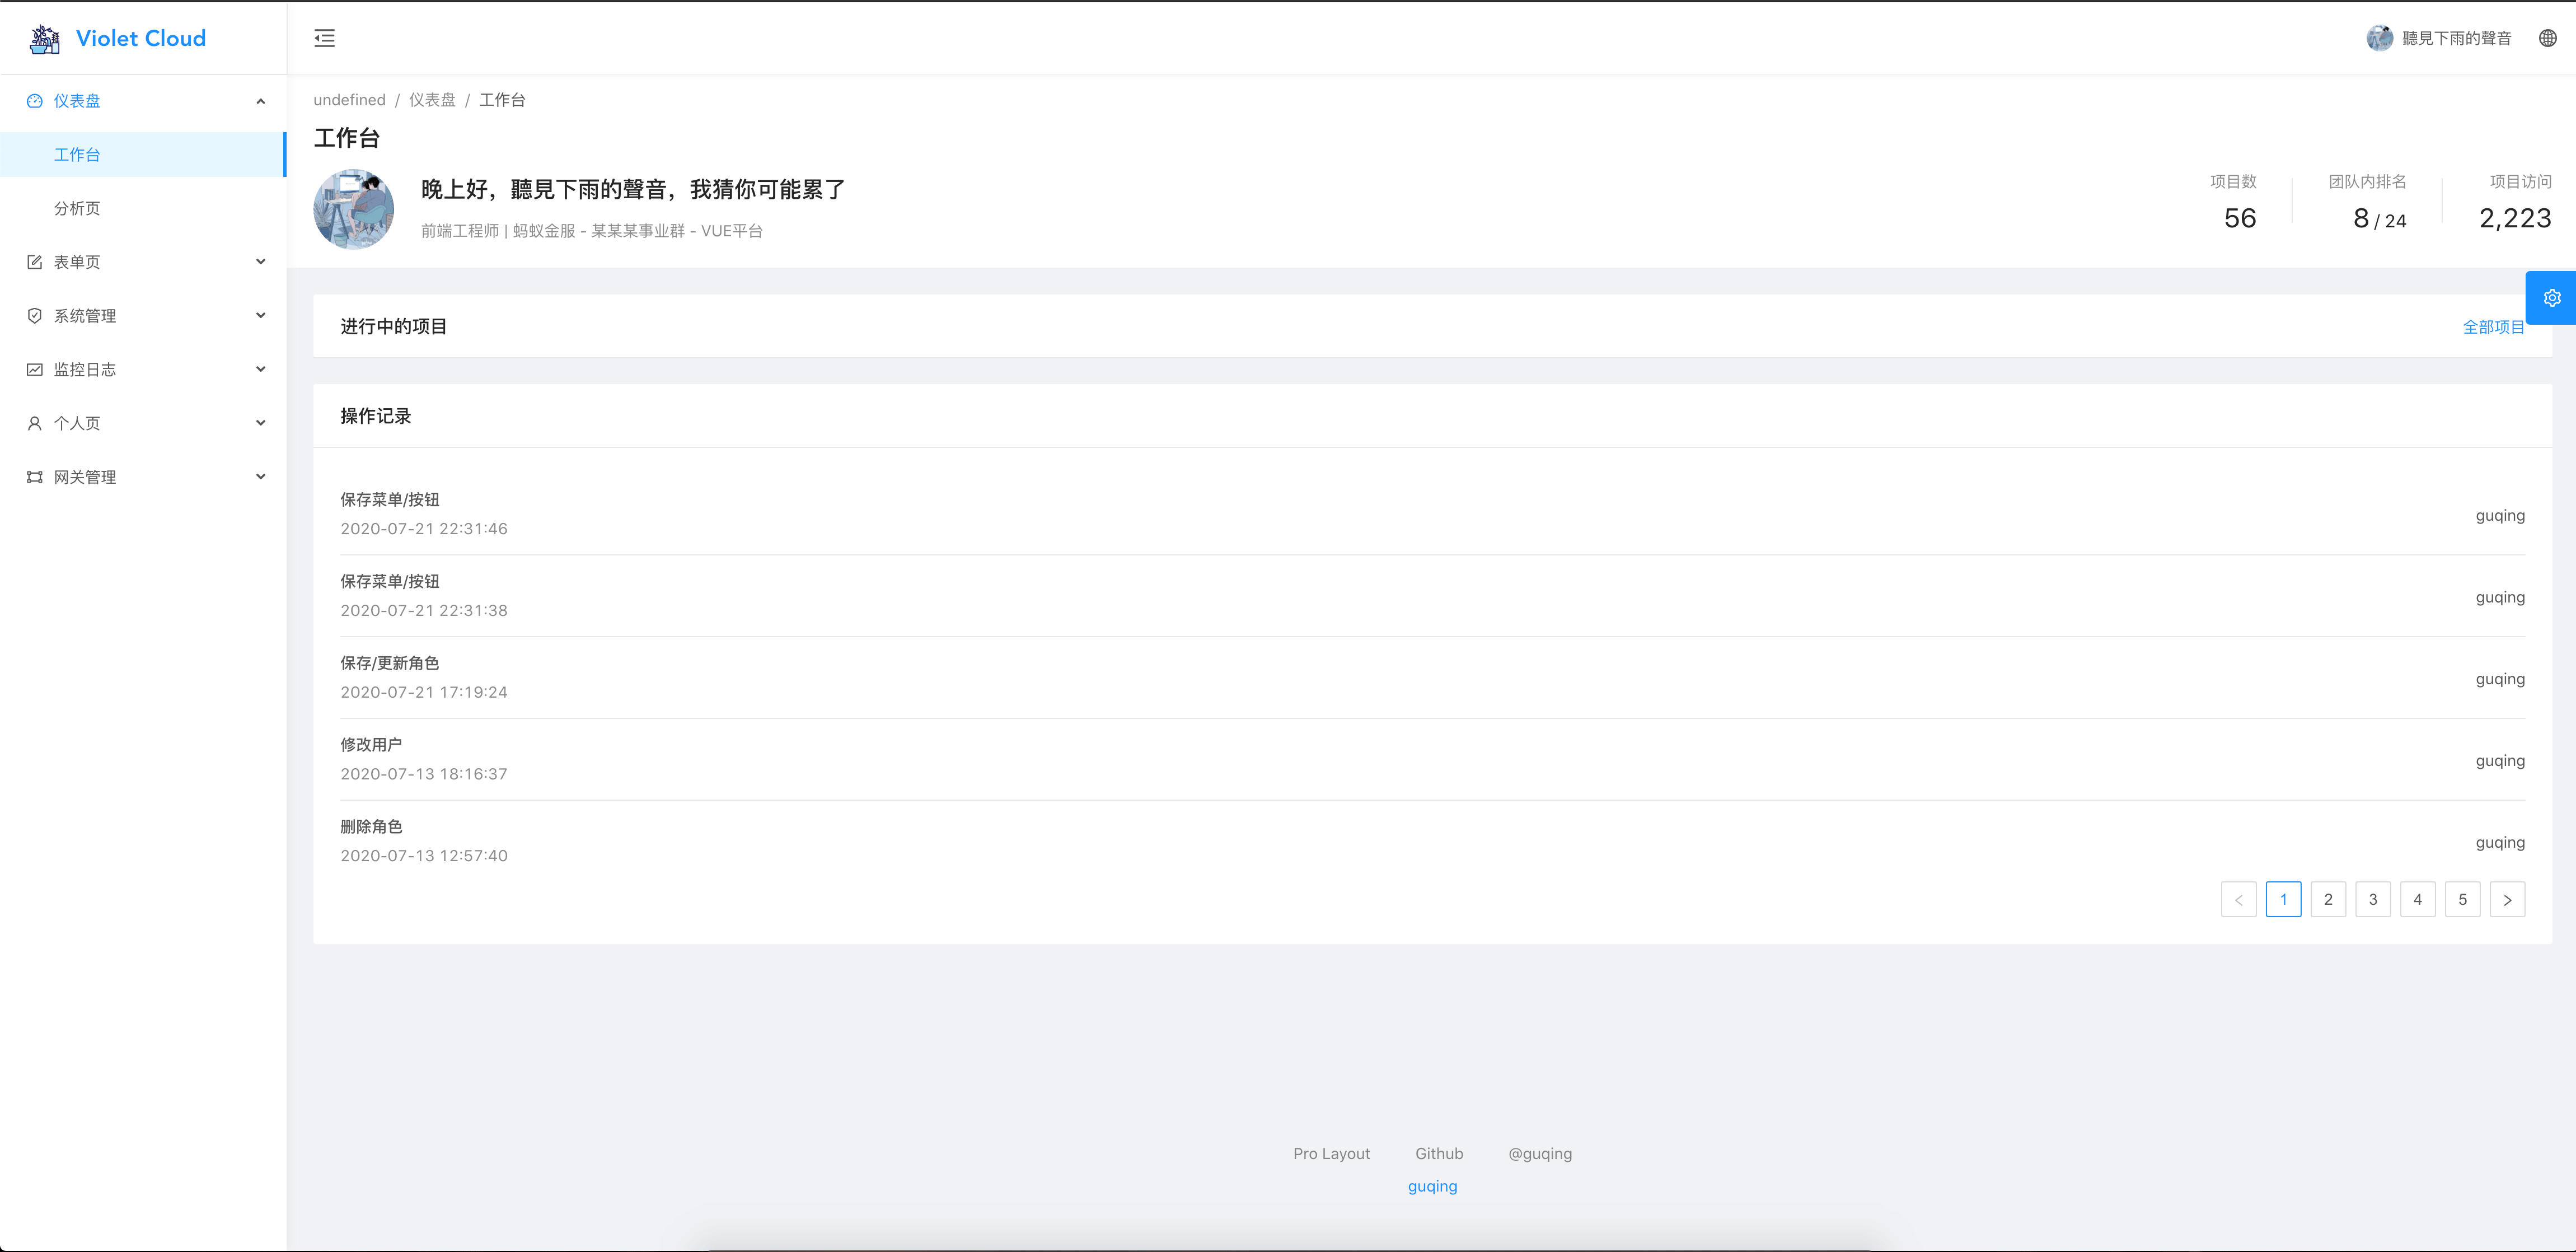Click the globe language icon
Screen dimensions: 2576x1252
[2547, 38]
